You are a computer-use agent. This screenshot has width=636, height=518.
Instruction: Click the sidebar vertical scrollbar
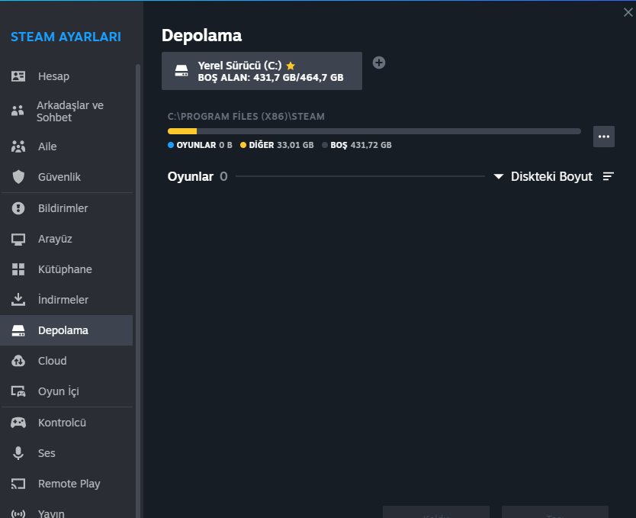pyautogui.click(x=138, y=291)
